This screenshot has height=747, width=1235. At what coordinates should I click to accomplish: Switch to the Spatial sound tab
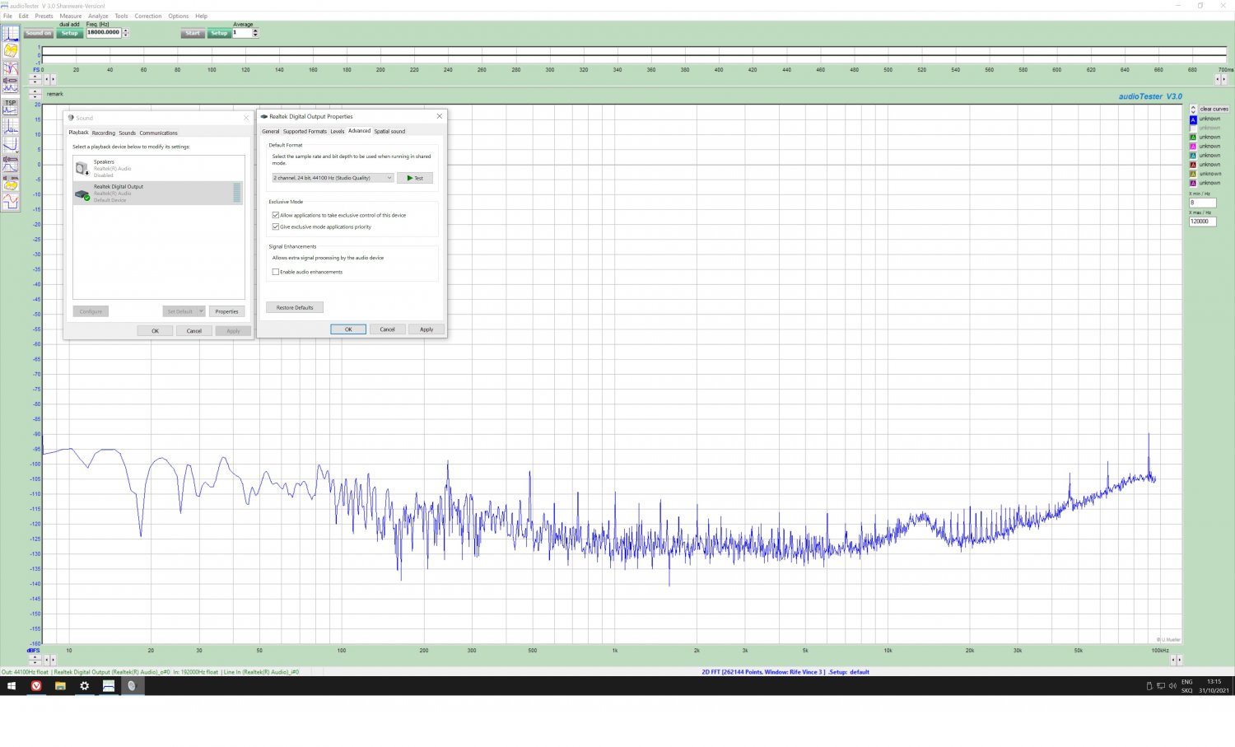(389, 131)
